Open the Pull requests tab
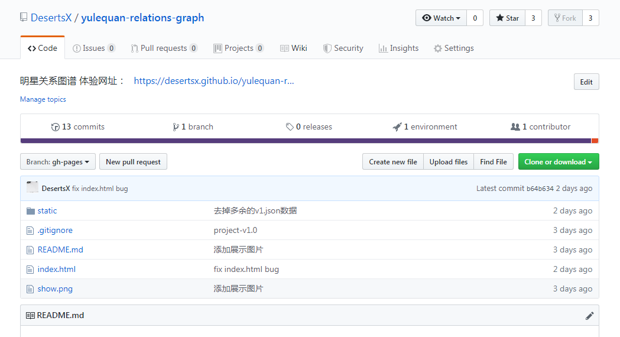Image resolution: width=620 pixels, height=337 pixels. coord(164,48)
